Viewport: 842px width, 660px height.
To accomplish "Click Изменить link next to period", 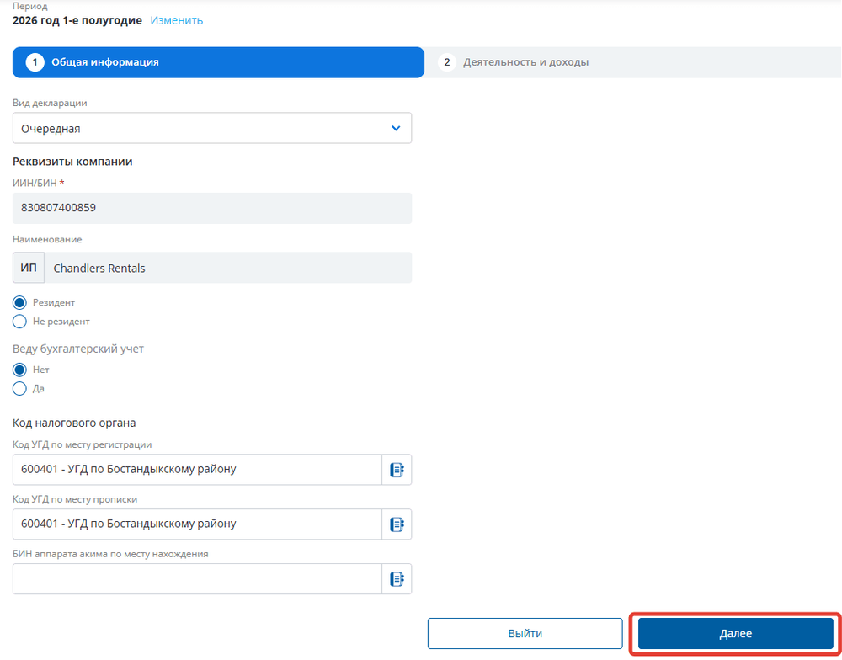I will (x=177, y=20).
